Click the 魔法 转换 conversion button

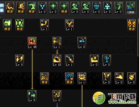tap(131, 8)
